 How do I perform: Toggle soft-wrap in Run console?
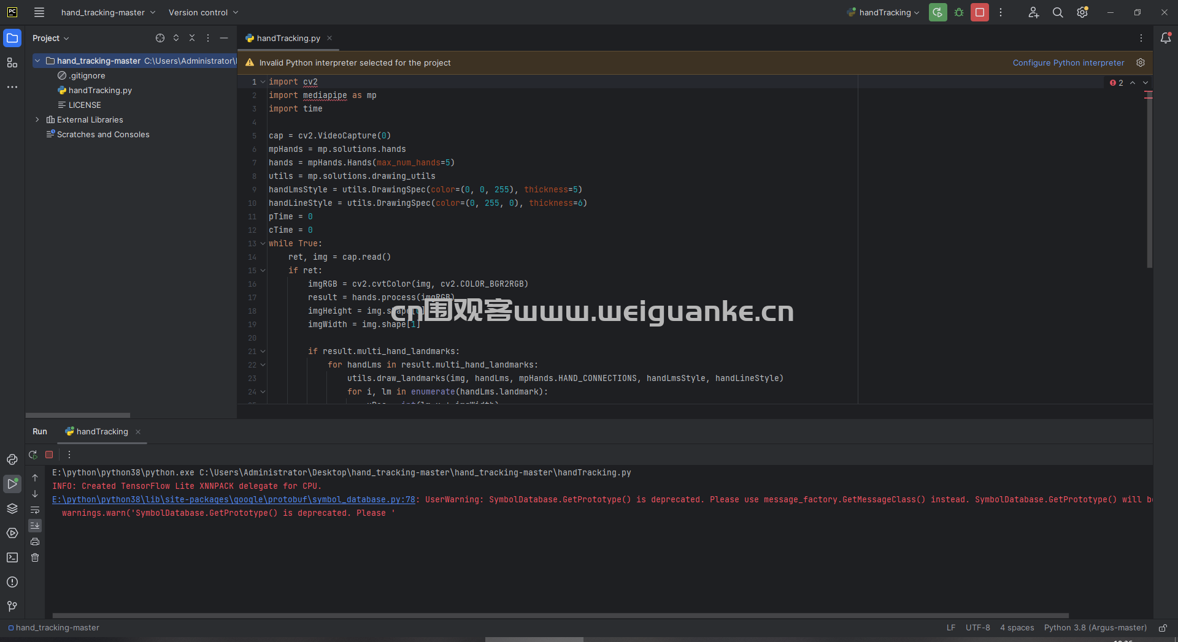(35, 510)
